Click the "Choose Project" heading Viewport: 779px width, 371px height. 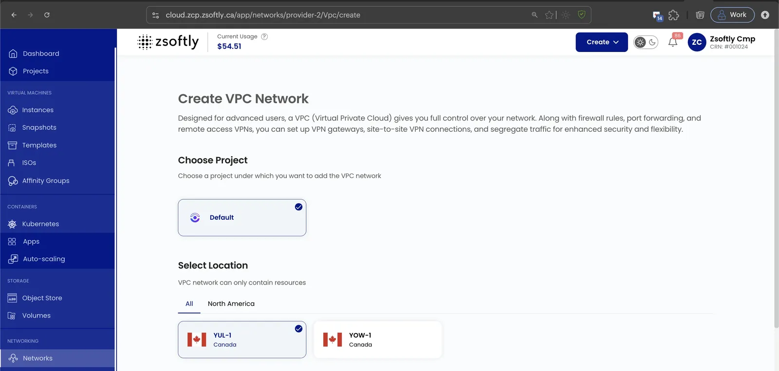click(x=213, y=160)
